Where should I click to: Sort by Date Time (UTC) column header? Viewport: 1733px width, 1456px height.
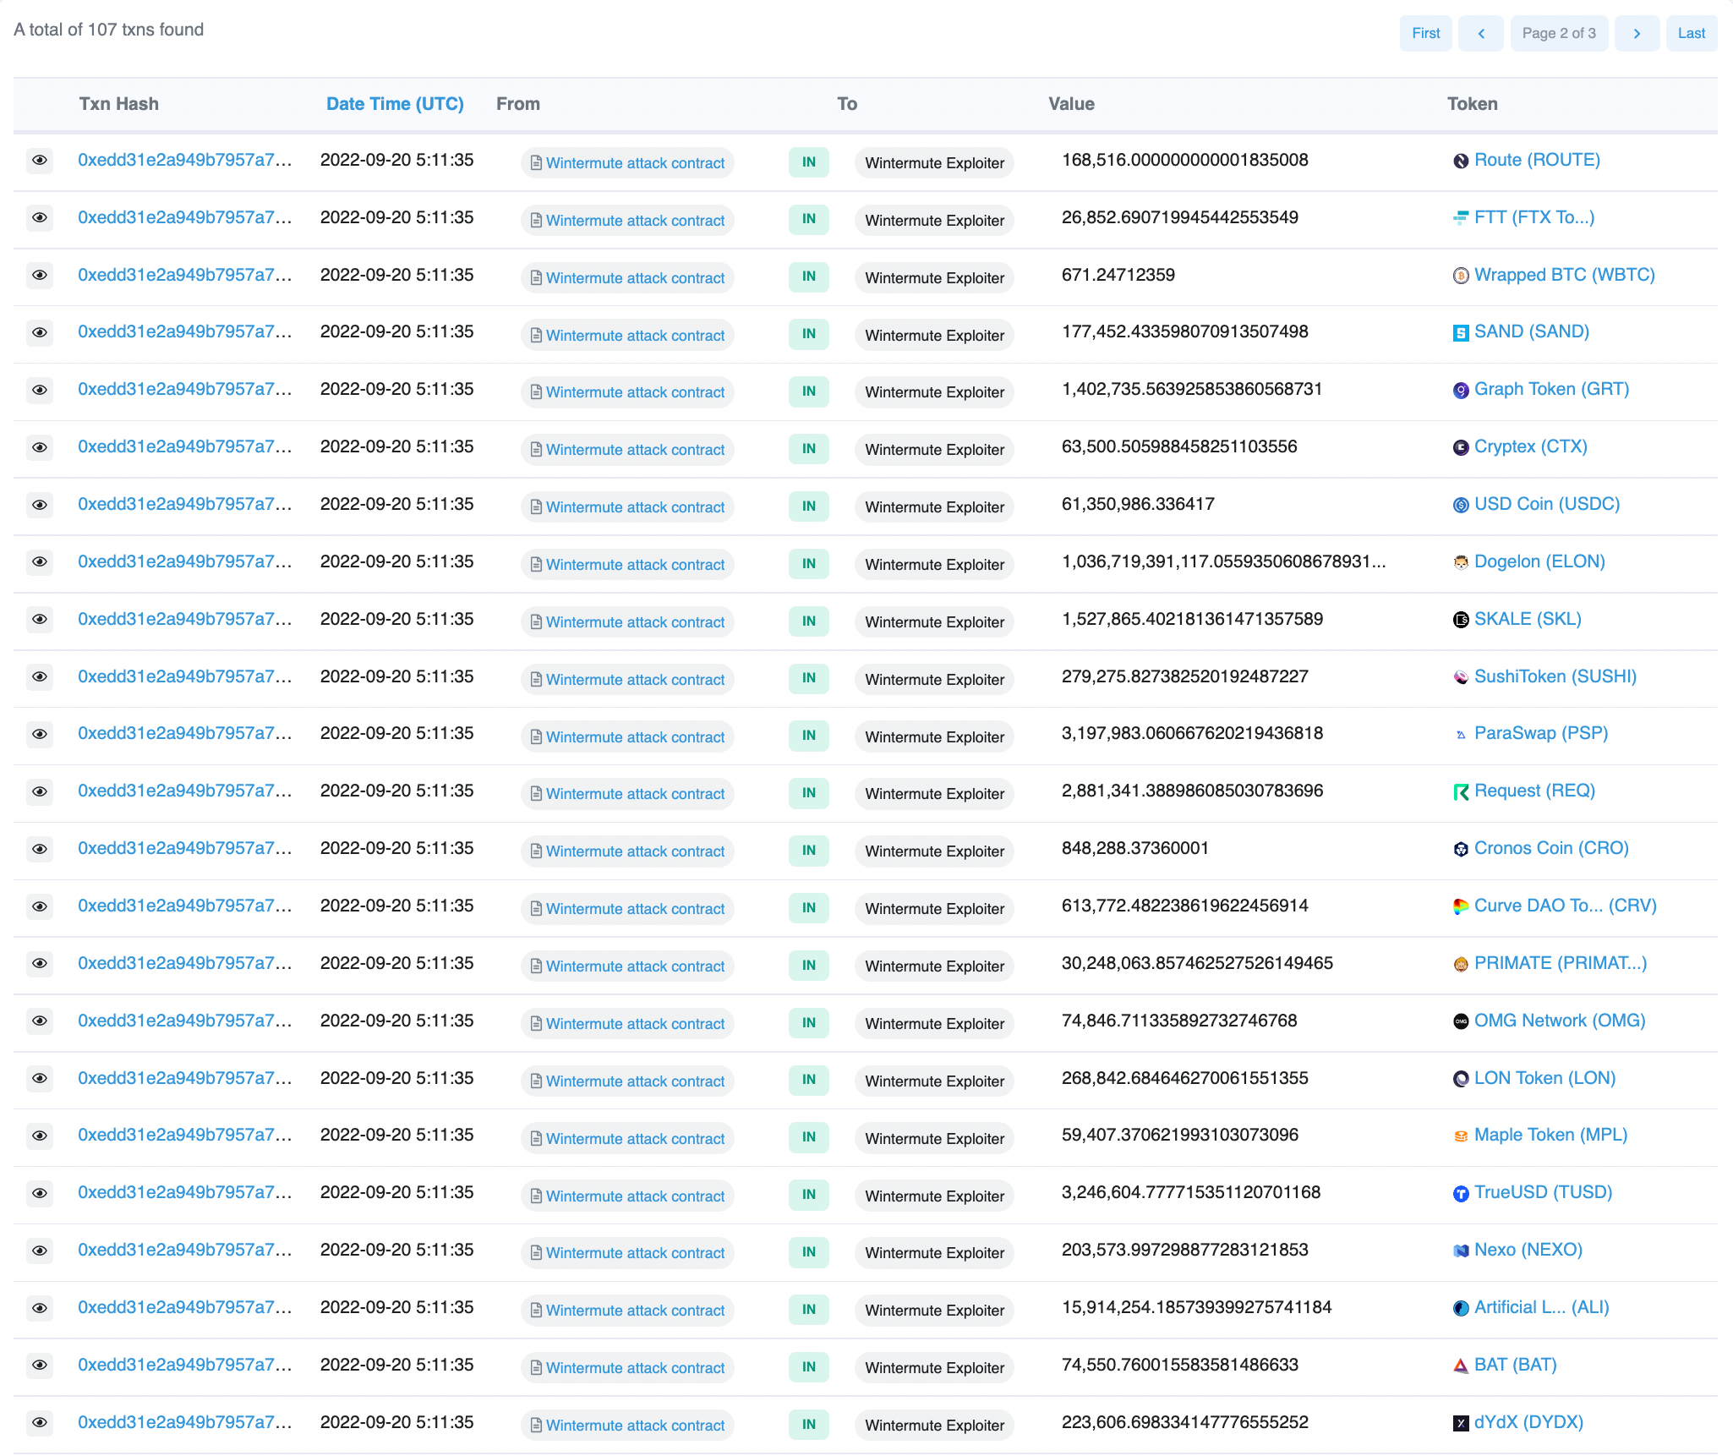click(x=395, y=104)
